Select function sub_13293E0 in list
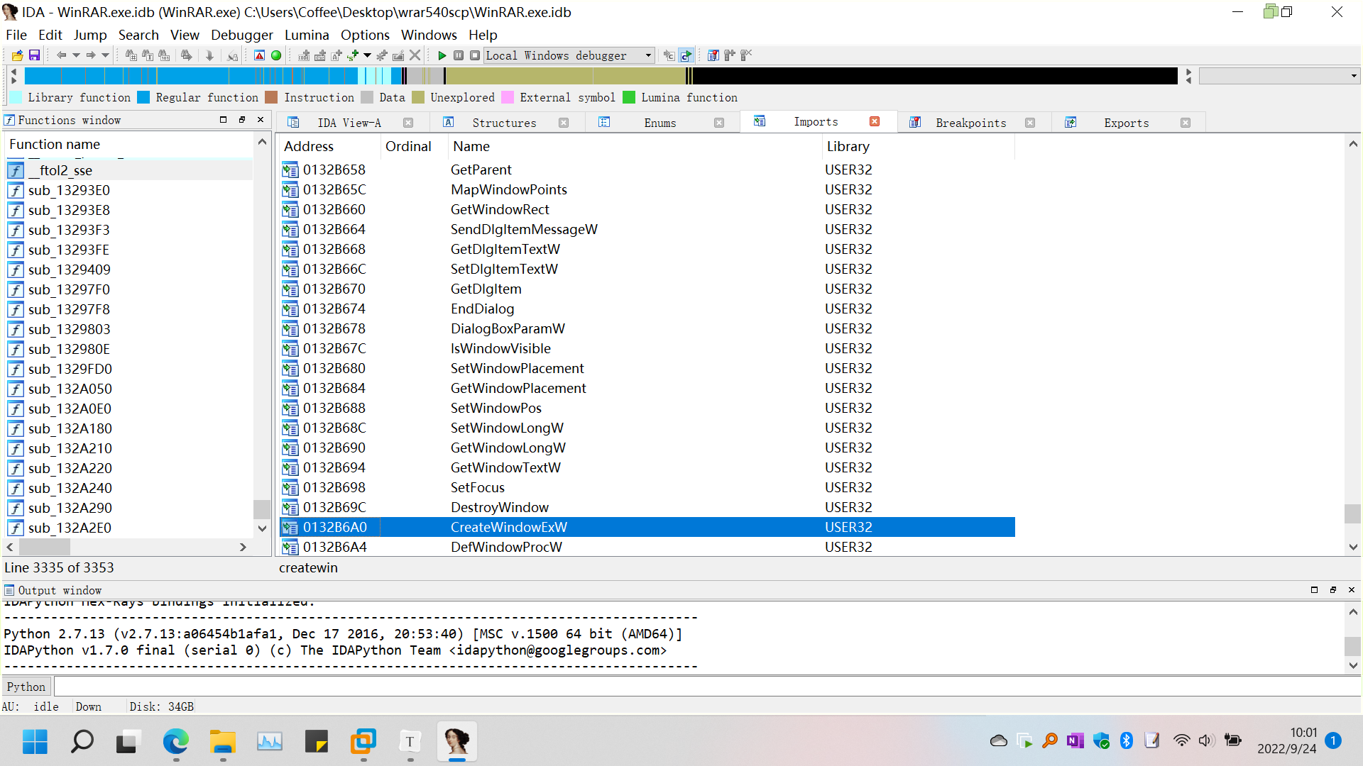Image resolution: width=1363 pixels, height=766 pixels. [129, 190]
